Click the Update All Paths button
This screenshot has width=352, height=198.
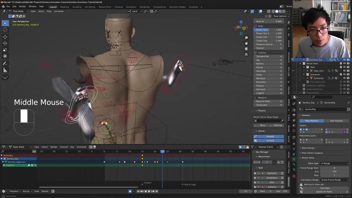(x=324, y=192)
